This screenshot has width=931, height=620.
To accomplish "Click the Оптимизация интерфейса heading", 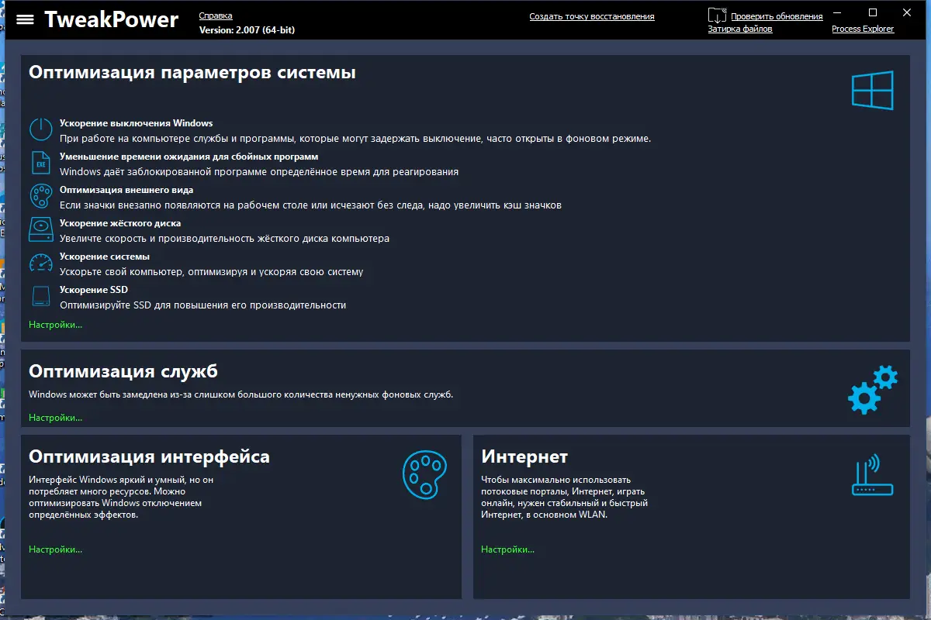I will pyautogui.click(x=149, y=456).
